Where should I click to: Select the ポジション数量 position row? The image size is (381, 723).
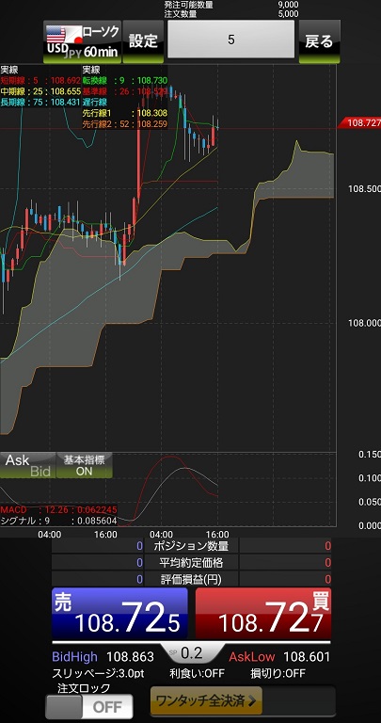coord(191,546)
